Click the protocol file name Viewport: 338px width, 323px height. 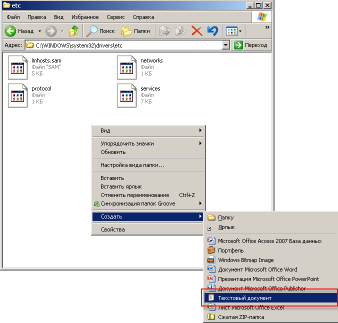[41, 88]
